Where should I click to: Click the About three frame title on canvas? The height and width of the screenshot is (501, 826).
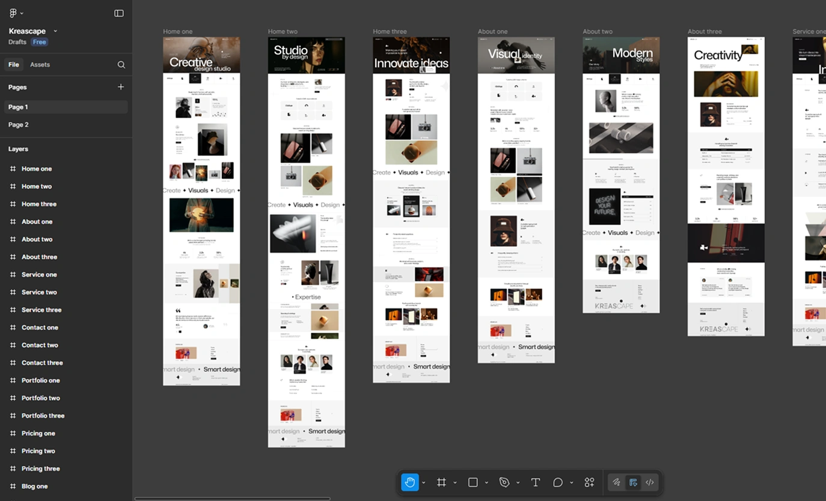pos(705,32)
